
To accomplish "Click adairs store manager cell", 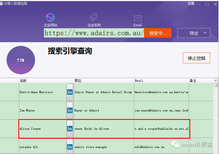I will coord(104,146).
